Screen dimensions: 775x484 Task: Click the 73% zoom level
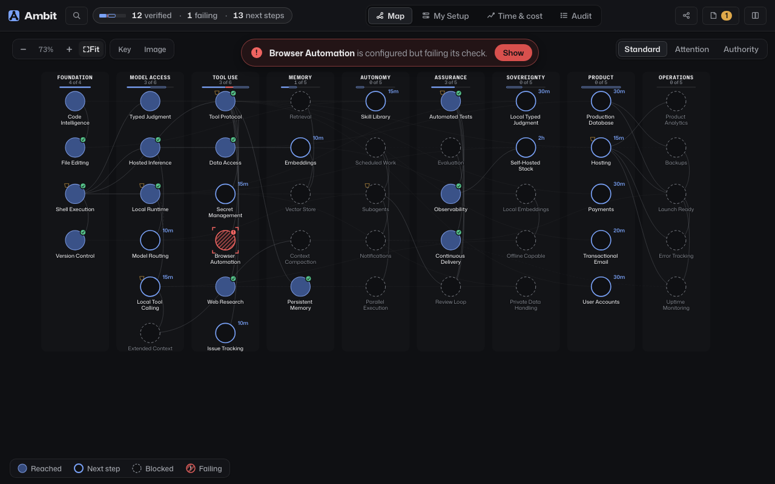[46, 50]
